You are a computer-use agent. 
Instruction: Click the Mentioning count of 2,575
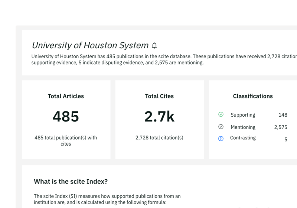[x=281, y=127]
